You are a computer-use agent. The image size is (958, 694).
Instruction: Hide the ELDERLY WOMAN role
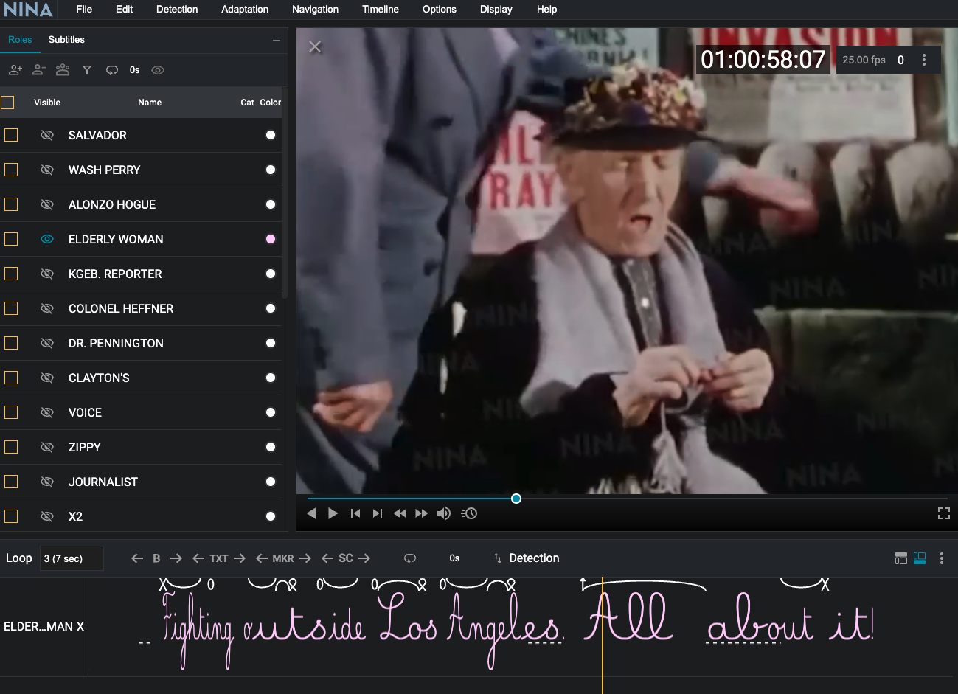(x=47, y=239)
